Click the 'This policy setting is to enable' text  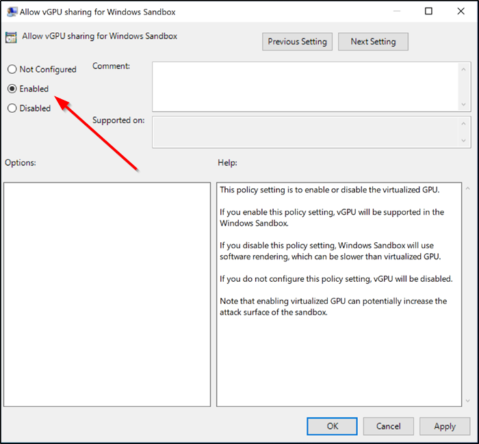[329, 190]
